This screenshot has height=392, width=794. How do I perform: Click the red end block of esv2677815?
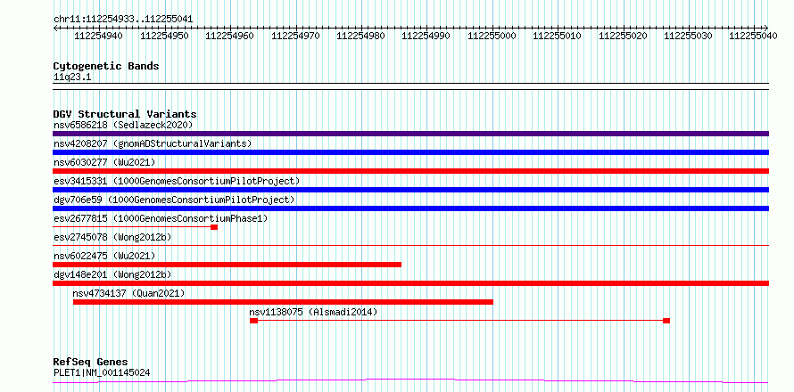click(x=214, y=227)
